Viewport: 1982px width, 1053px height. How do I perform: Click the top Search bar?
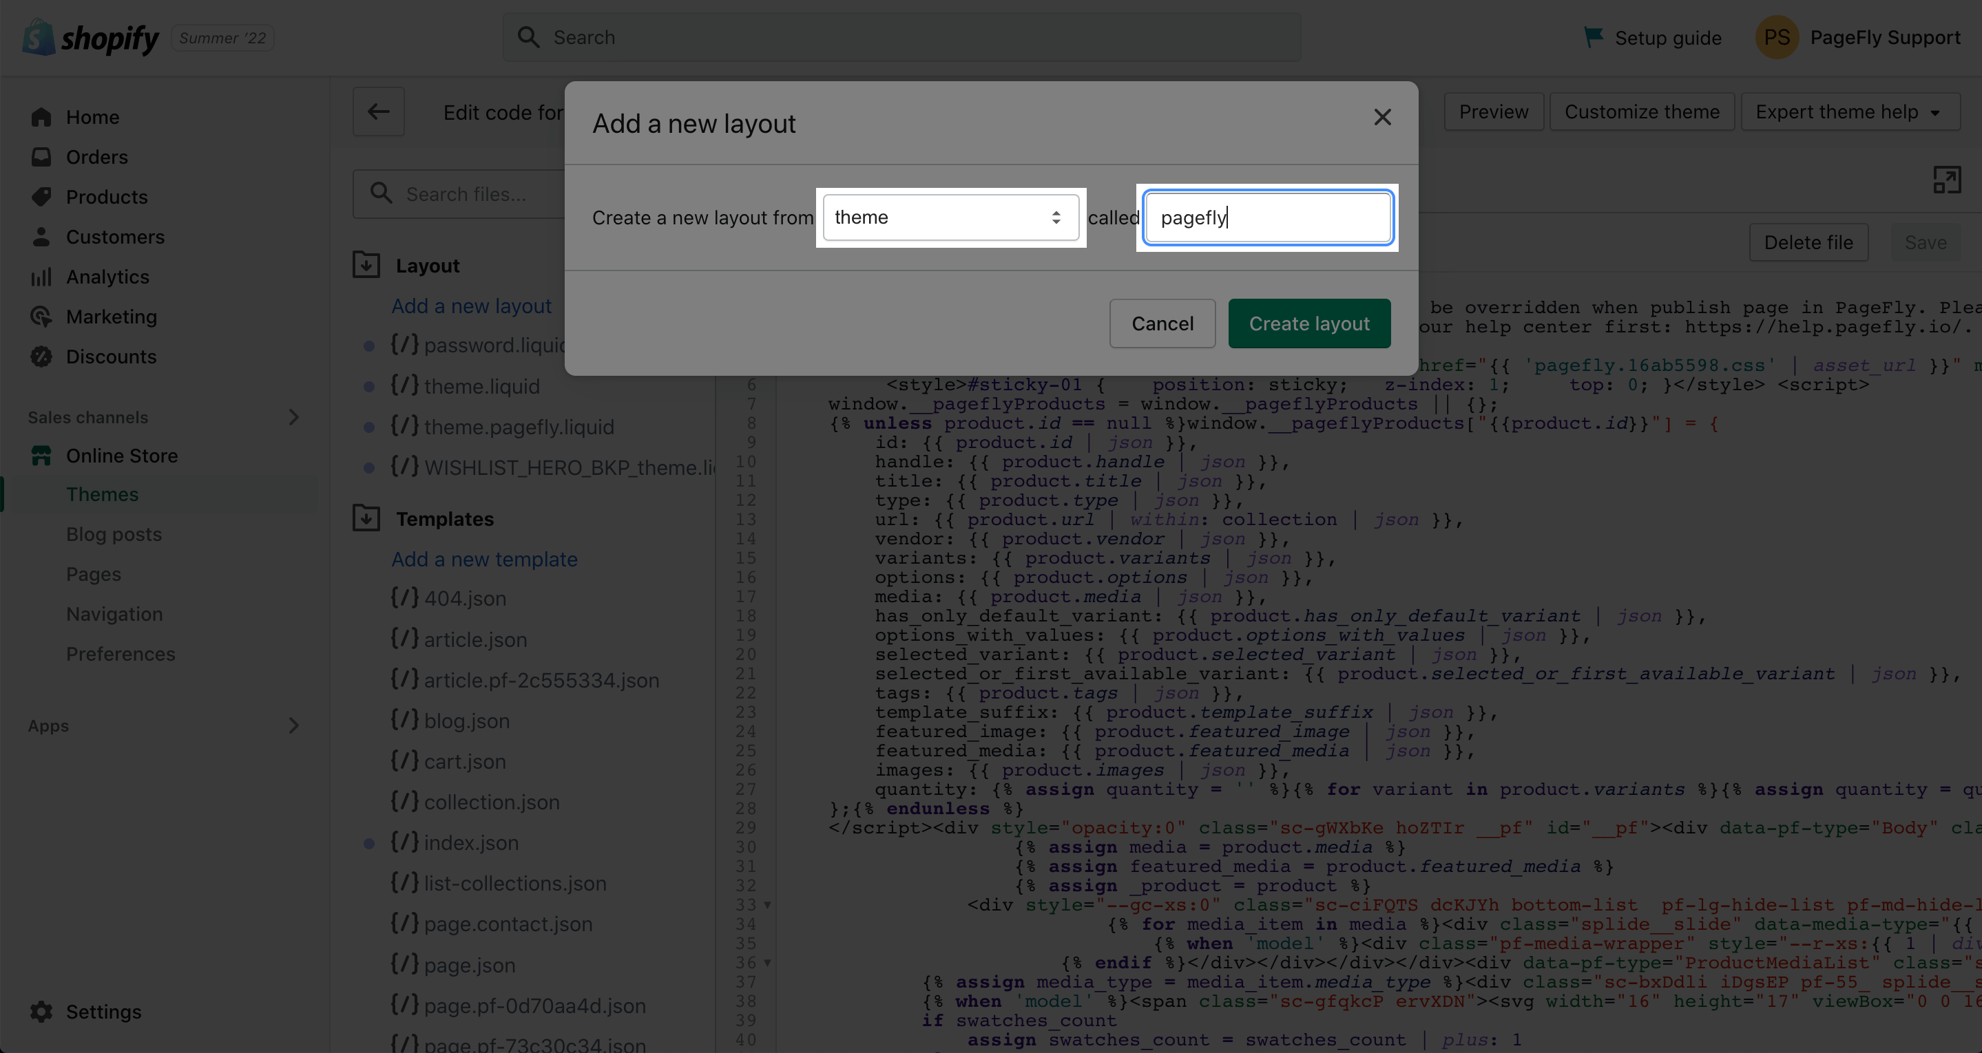click(901, 37)
